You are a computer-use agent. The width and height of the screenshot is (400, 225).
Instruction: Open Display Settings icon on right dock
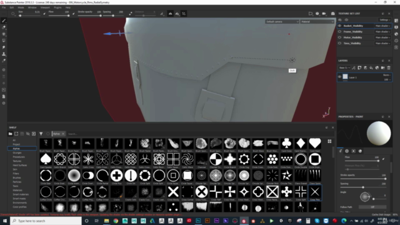click(396, 27)
